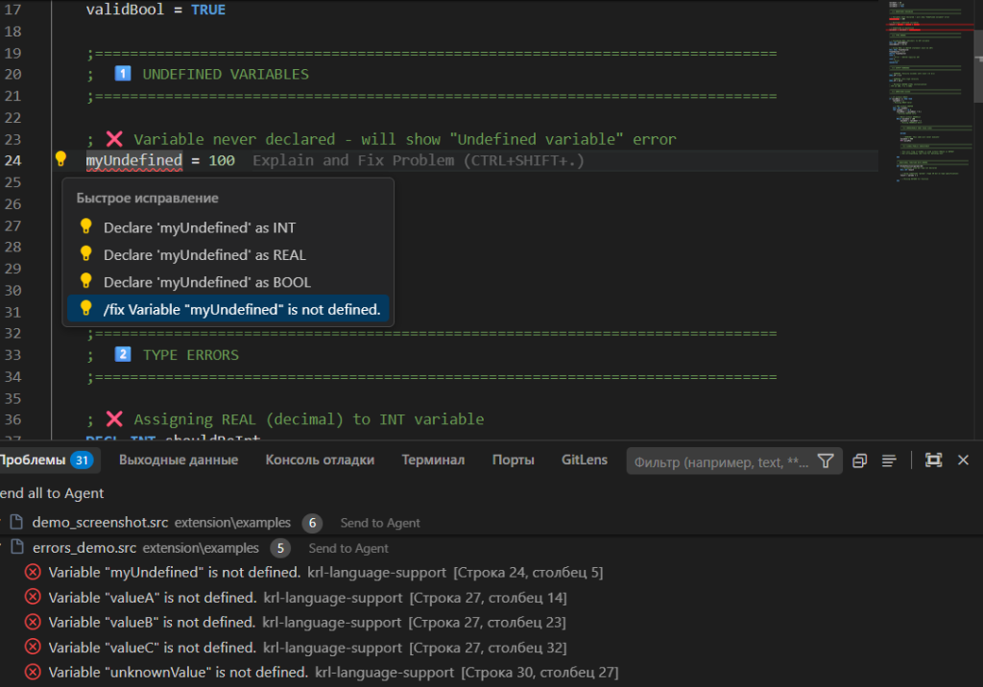Open error Variable "myUndefined" is not defined
The image size is (983, 687).
pyautogui.click(x=491, y=572)
